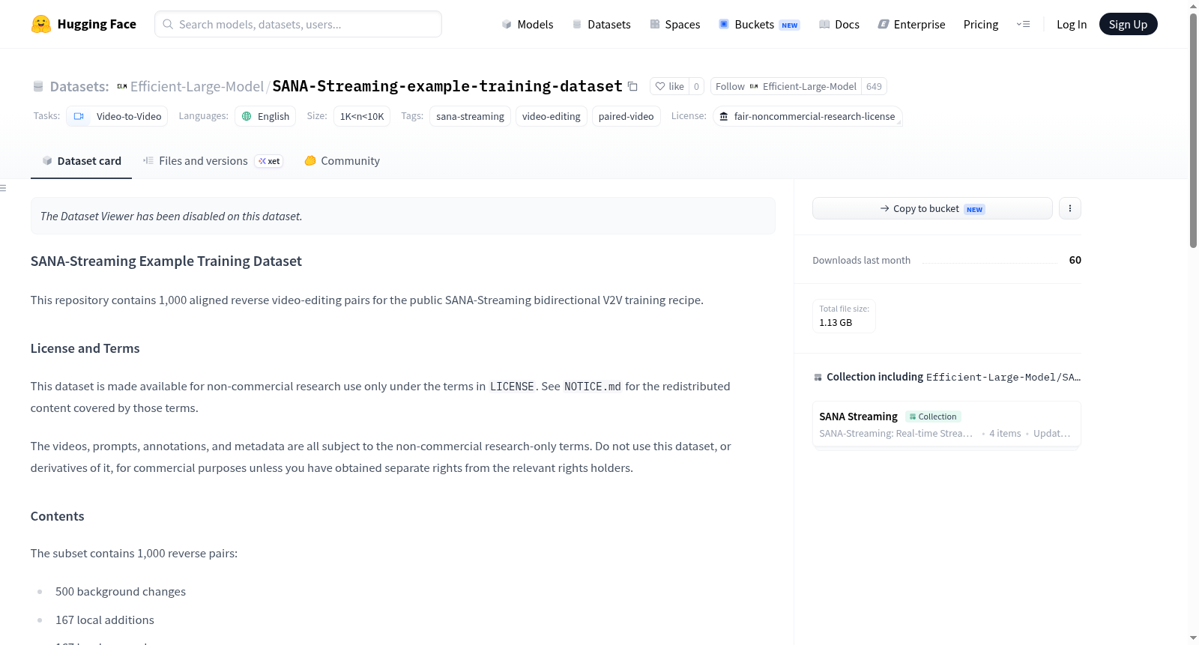Image resolution: width=1199 pixels, height=645 pixels.
Task: Click the license building icon
Action: (724, 116)
